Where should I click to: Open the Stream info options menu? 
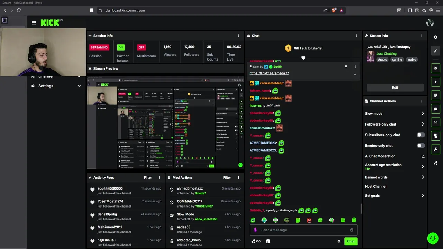click(x=422, y=36)
